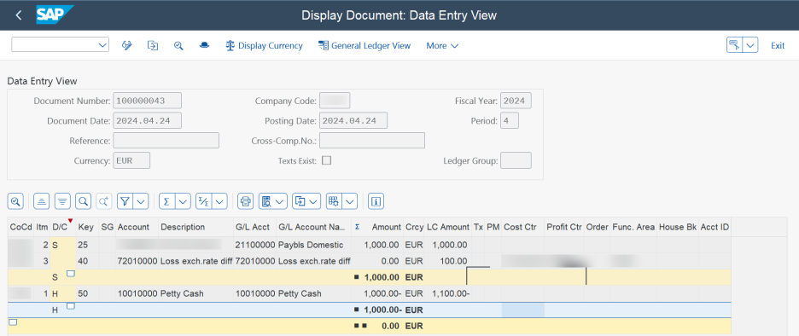Click the Total sigma icon
This screenshot has height=336, width=799.
pyautogui.click(x=166, y=201)
